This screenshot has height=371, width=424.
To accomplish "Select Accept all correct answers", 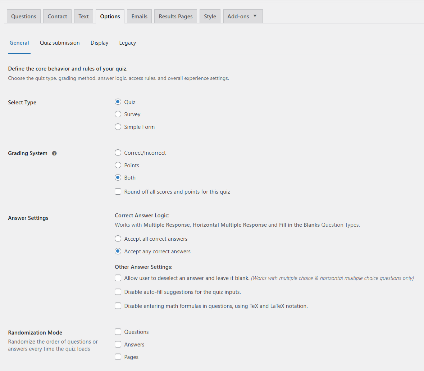I will click(x=118, y=239).
